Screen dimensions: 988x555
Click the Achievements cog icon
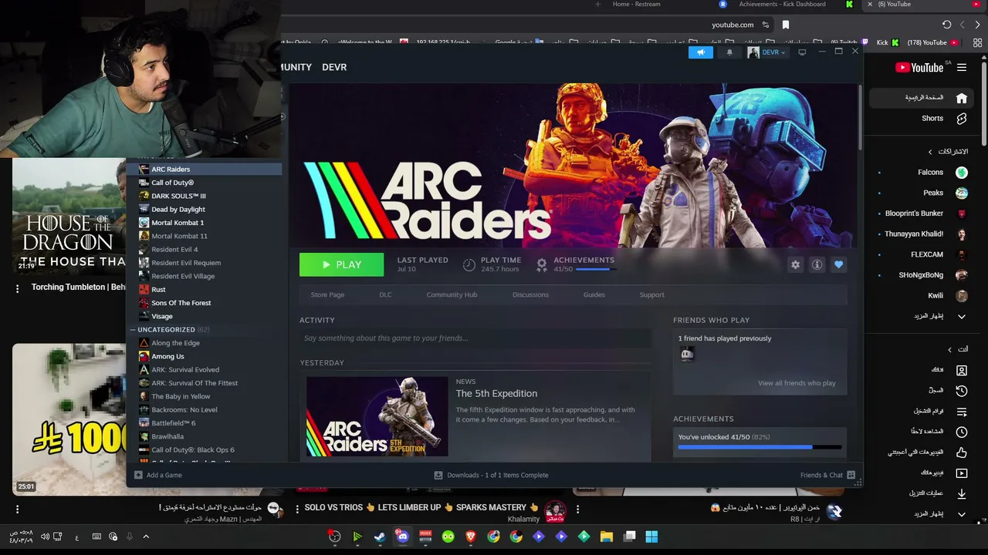[542, 264]
